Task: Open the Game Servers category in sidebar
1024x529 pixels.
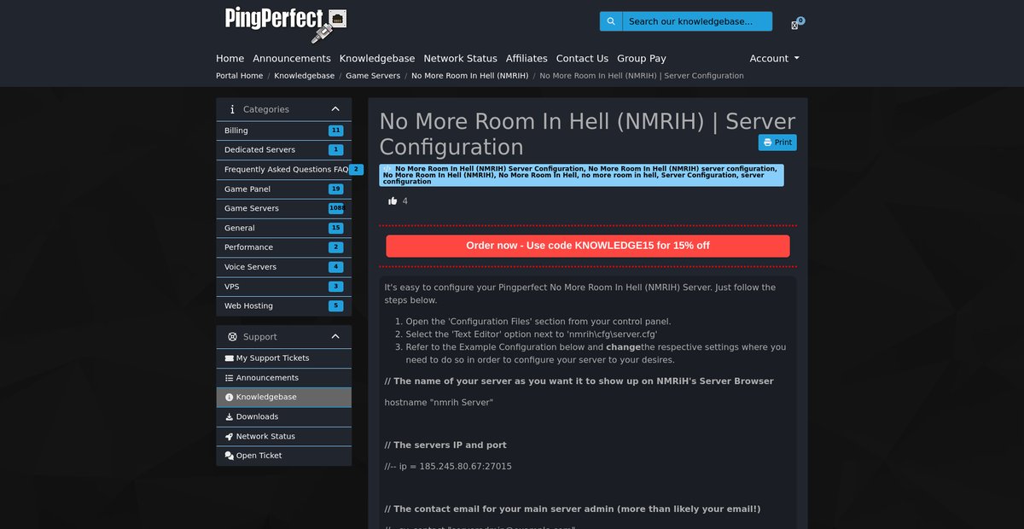Action: point(284,209)
